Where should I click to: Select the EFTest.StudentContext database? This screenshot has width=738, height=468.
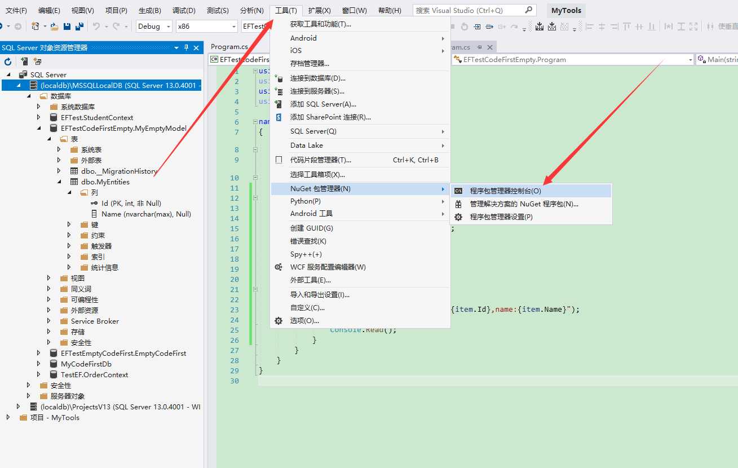pyautogui.click(x=97, y=117)
